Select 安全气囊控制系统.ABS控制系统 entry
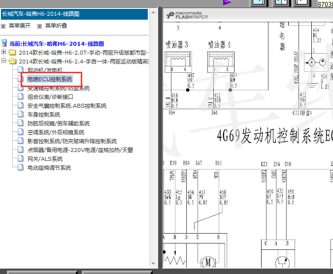 pos(67,106)
